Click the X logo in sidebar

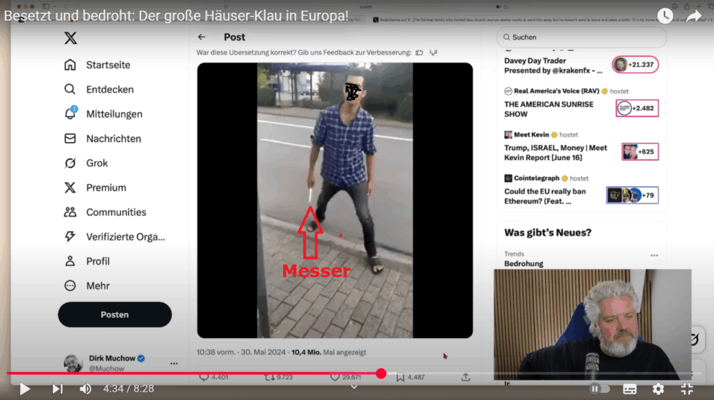(70, 38)
